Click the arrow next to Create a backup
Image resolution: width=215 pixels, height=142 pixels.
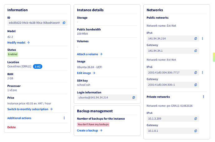(x=101, y=131)
